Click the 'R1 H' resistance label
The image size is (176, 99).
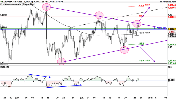click(x=142, y=16)
